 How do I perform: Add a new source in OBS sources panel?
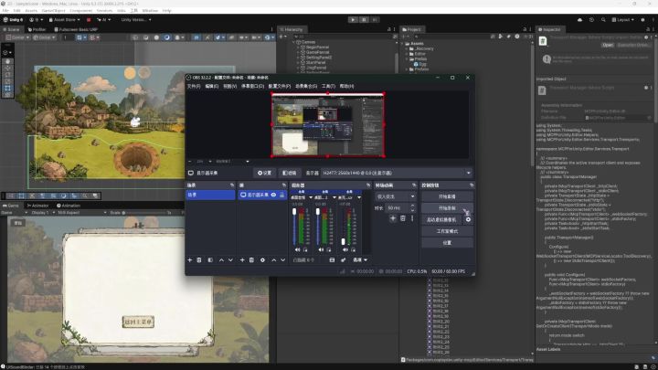[x=242, y=260]
